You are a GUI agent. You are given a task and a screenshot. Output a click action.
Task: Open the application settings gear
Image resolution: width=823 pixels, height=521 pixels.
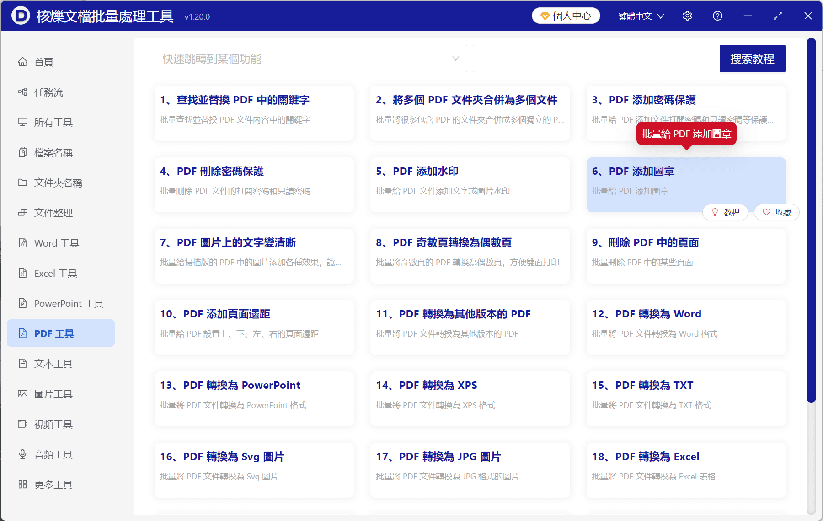pos(687,16)
